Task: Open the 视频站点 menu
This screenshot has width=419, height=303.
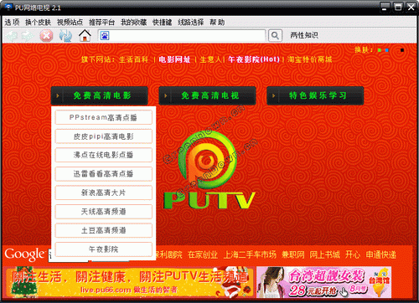Action: [x=70, y=23]
